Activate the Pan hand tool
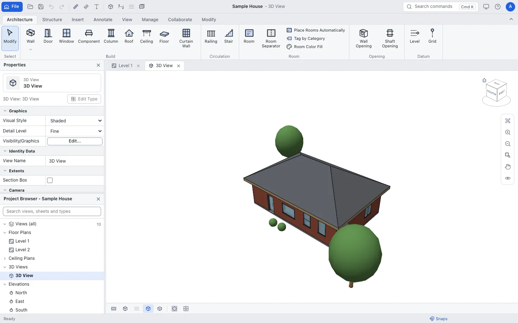Image resolution: width=518 pixels, height=323 pixels. pos(508,167)
